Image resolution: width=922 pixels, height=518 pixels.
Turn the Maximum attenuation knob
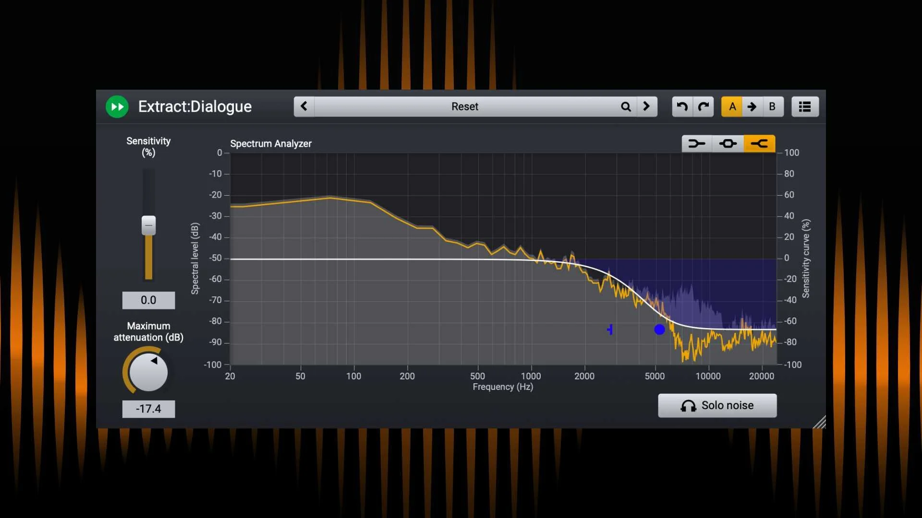pos(148,372)
